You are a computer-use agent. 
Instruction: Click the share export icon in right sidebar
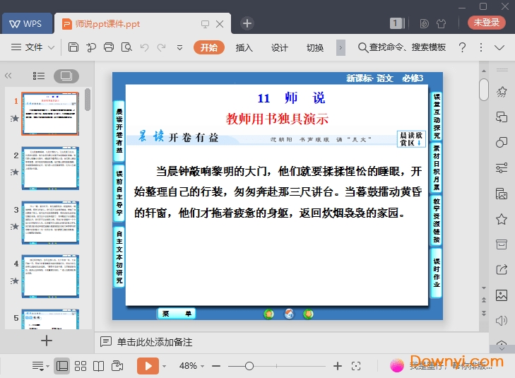click(x=501, y=270)
